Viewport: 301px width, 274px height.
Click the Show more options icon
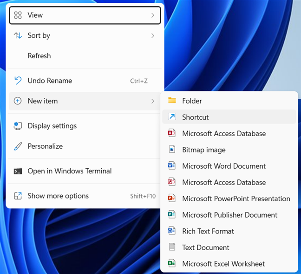(18, 196)
